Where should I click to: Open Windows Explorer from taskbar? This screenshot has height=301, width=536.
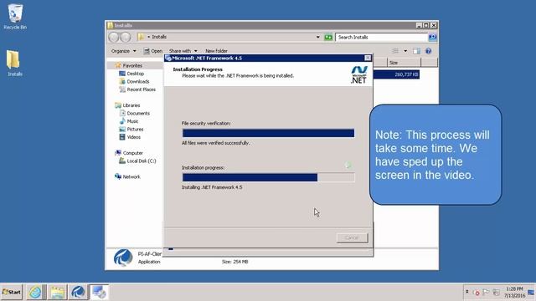point(57,292)
